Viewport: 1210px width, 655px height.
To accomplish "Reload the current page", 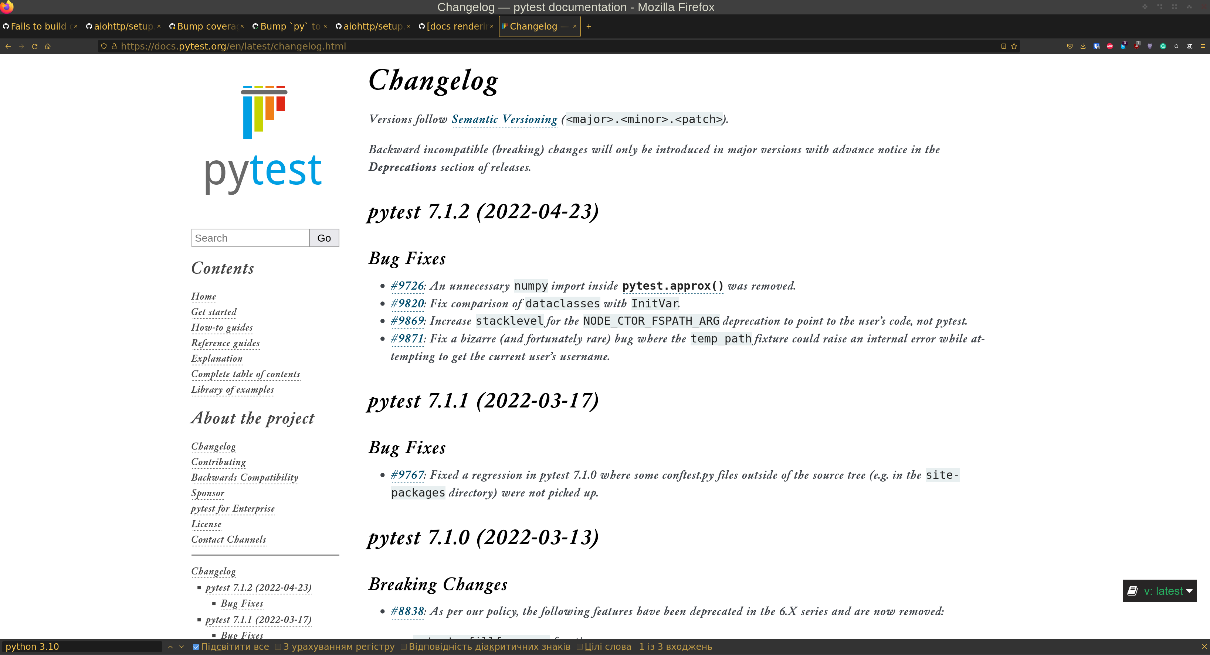I will point(35,46).
